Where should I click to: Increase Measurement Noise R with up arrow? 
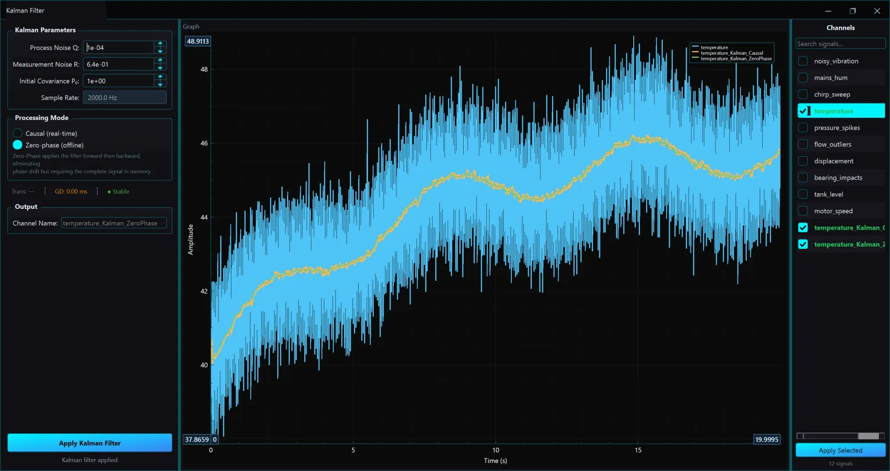tap(160, 61)
